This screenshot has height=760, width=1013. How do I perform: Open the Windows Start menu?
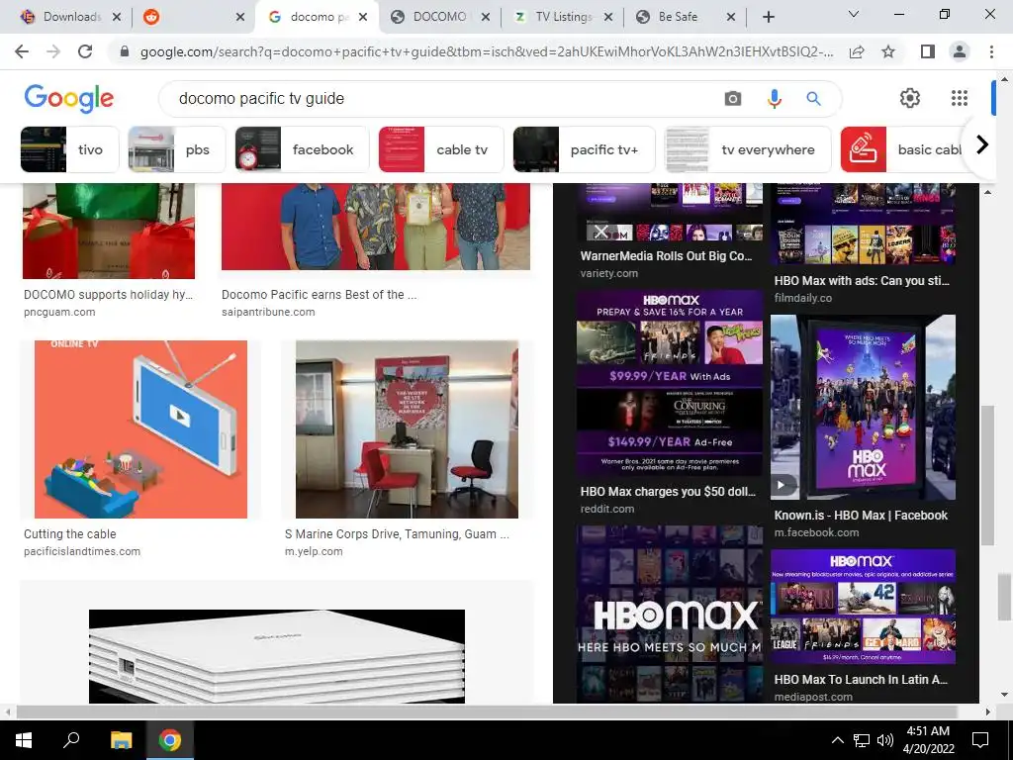(24, 740)
